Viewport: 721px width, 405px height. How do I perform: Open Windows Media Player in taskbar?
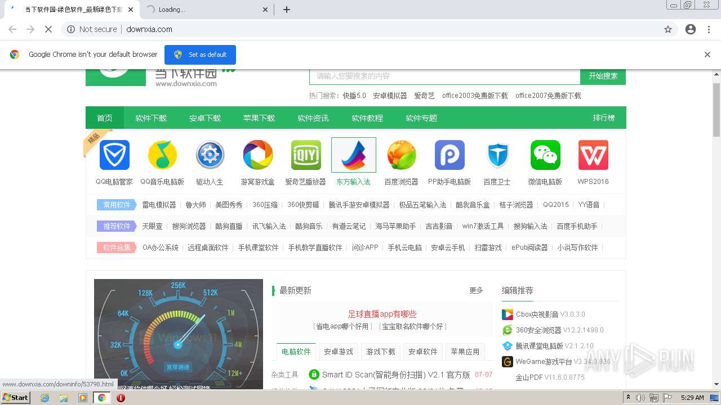click(83, 398)
